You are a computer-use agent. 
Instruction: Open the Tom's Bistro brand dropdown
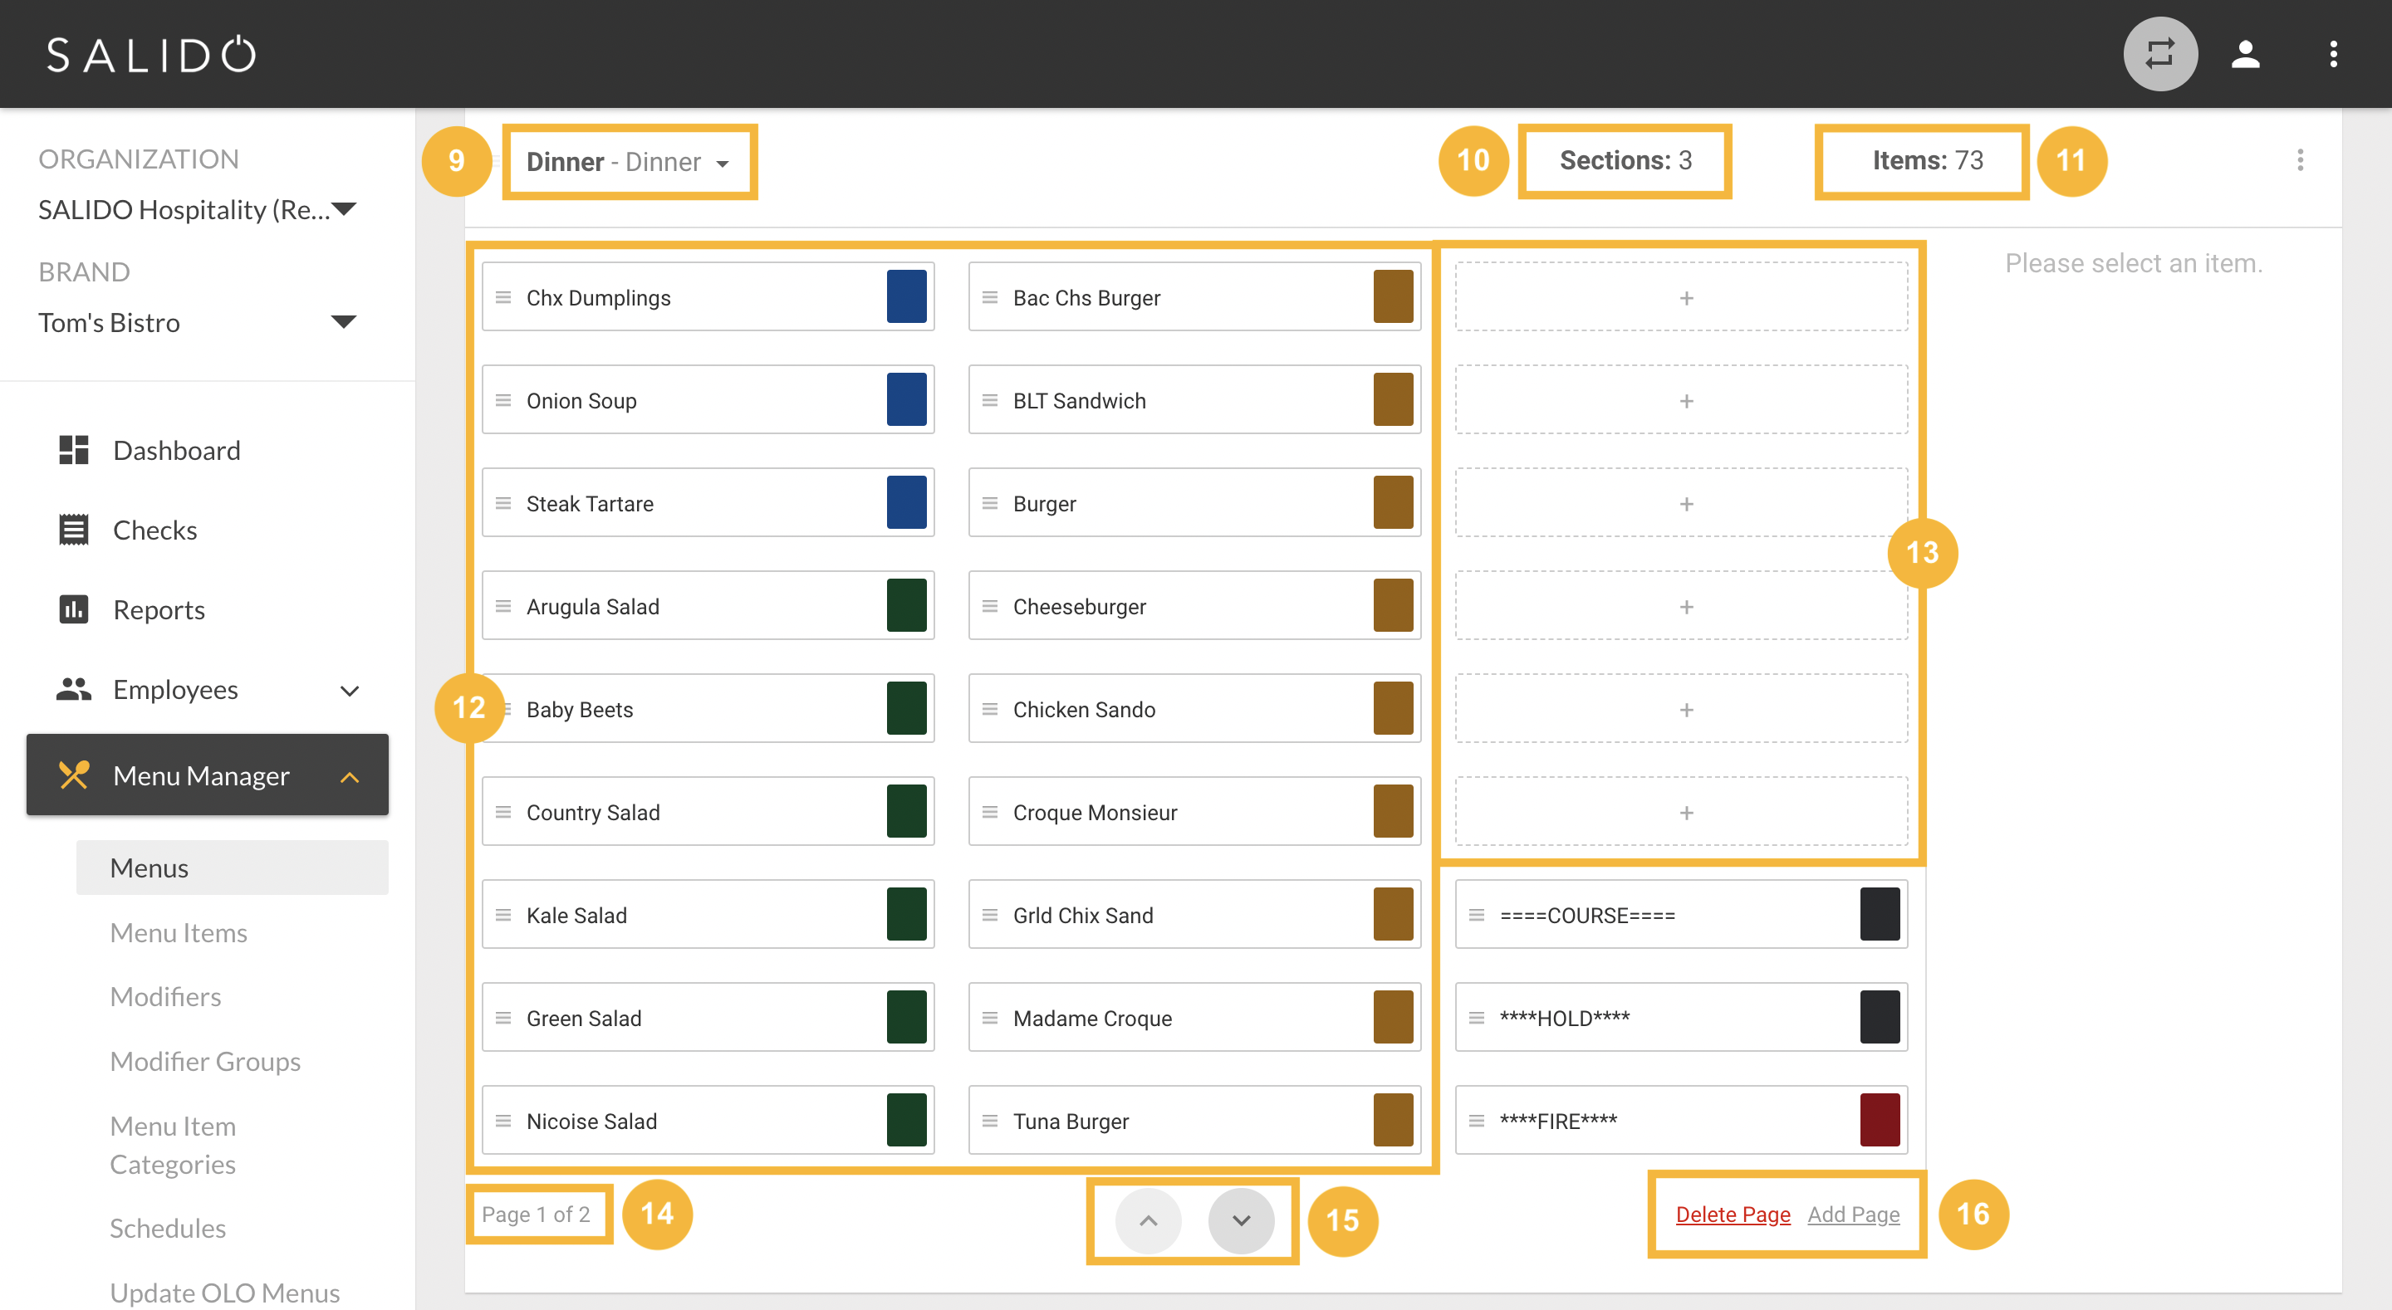coord(344,322)
